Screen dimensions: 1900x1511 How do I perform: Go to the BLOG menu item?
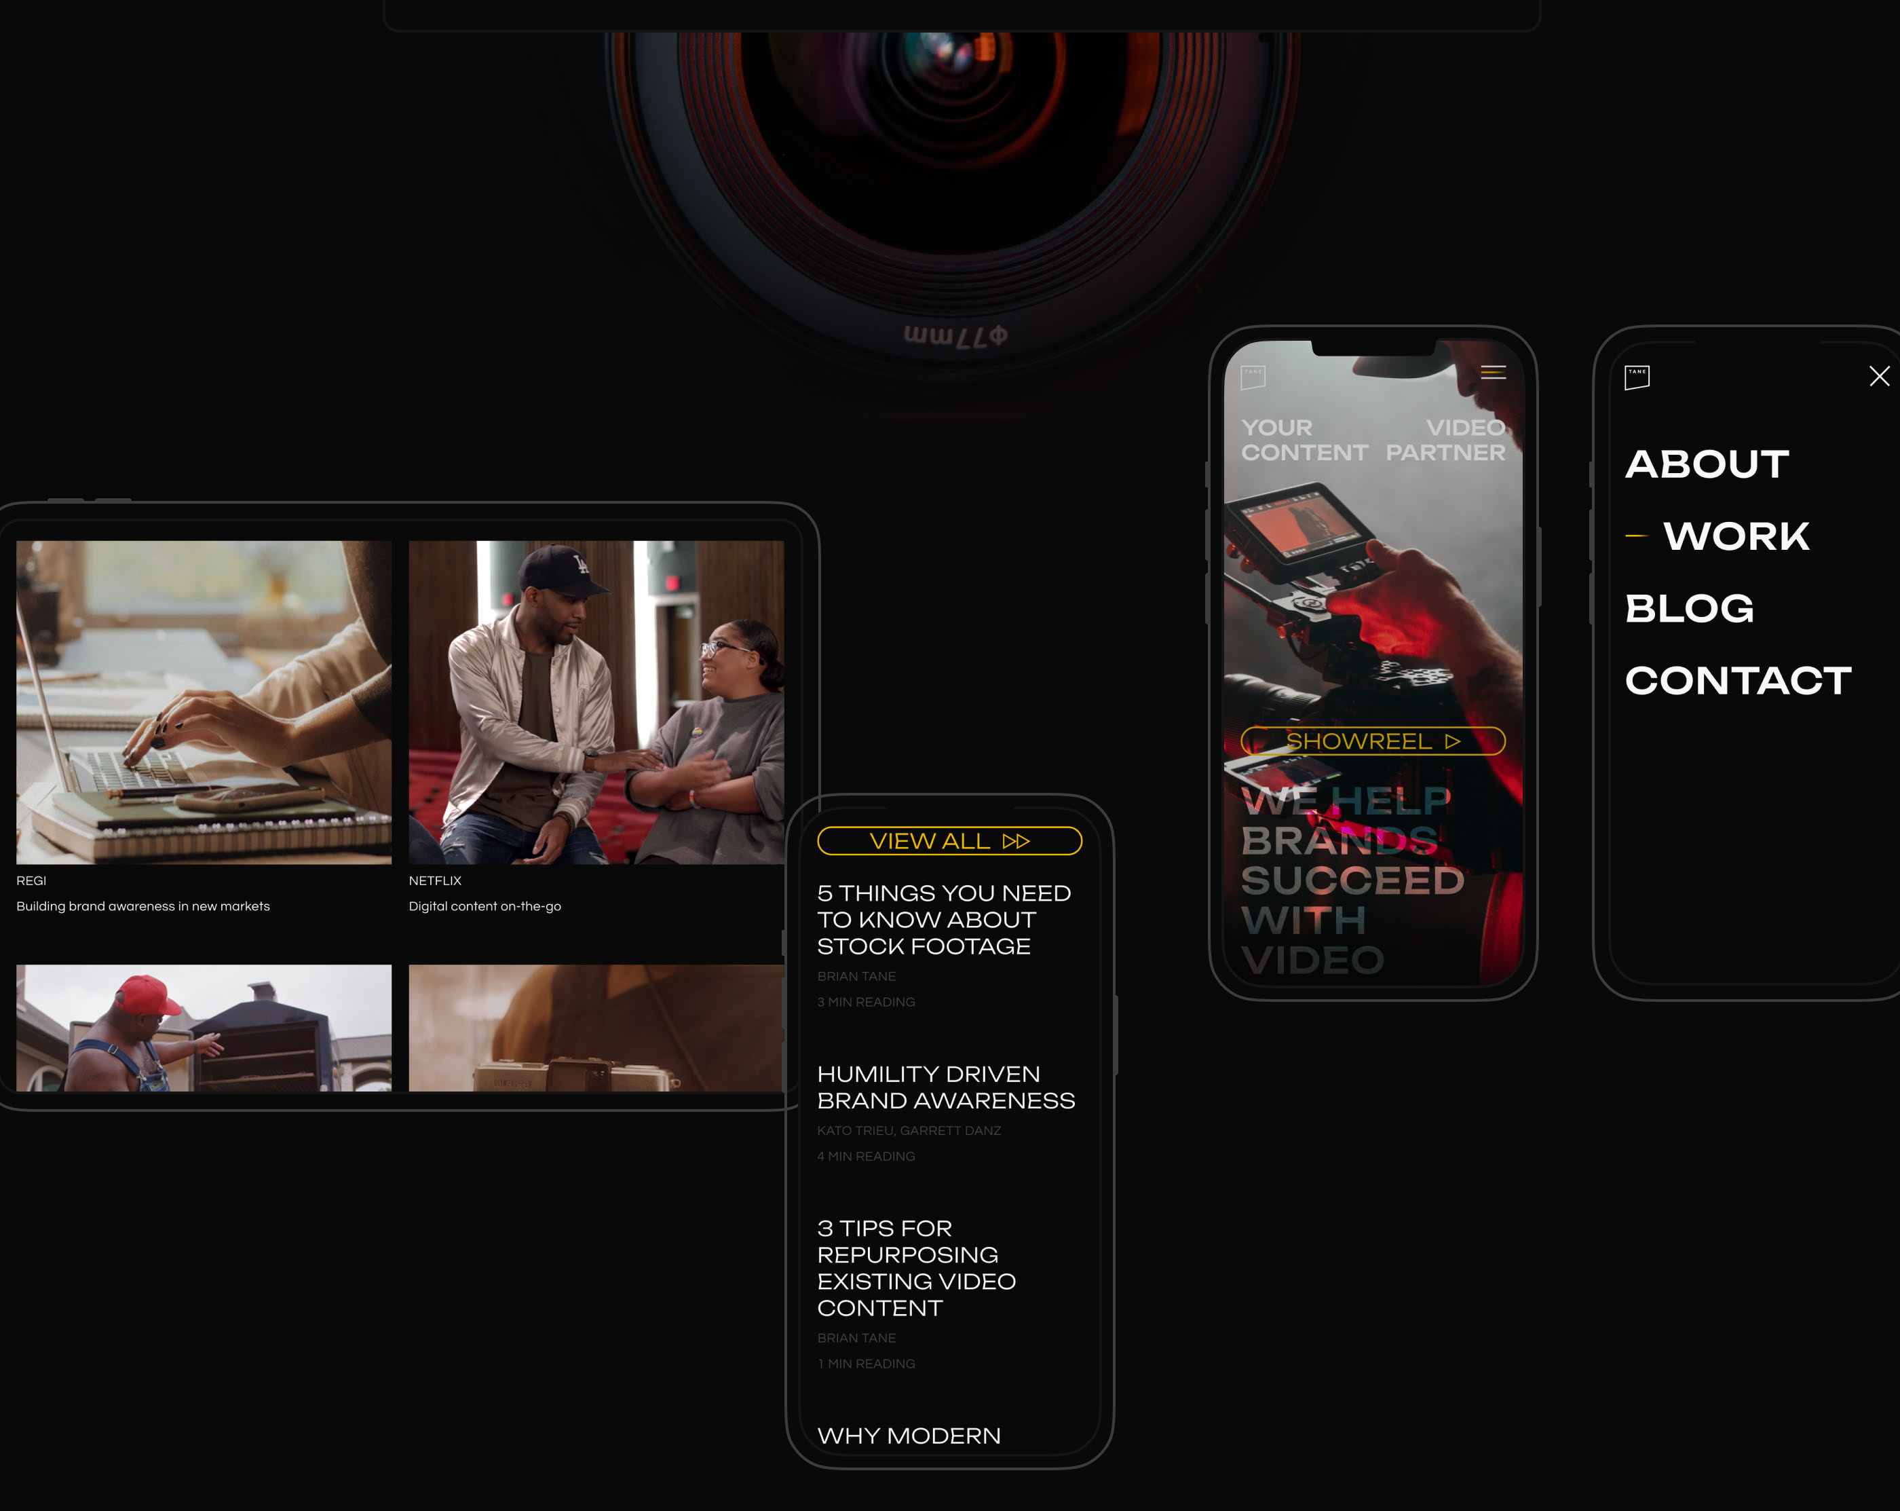[1690, 608]
